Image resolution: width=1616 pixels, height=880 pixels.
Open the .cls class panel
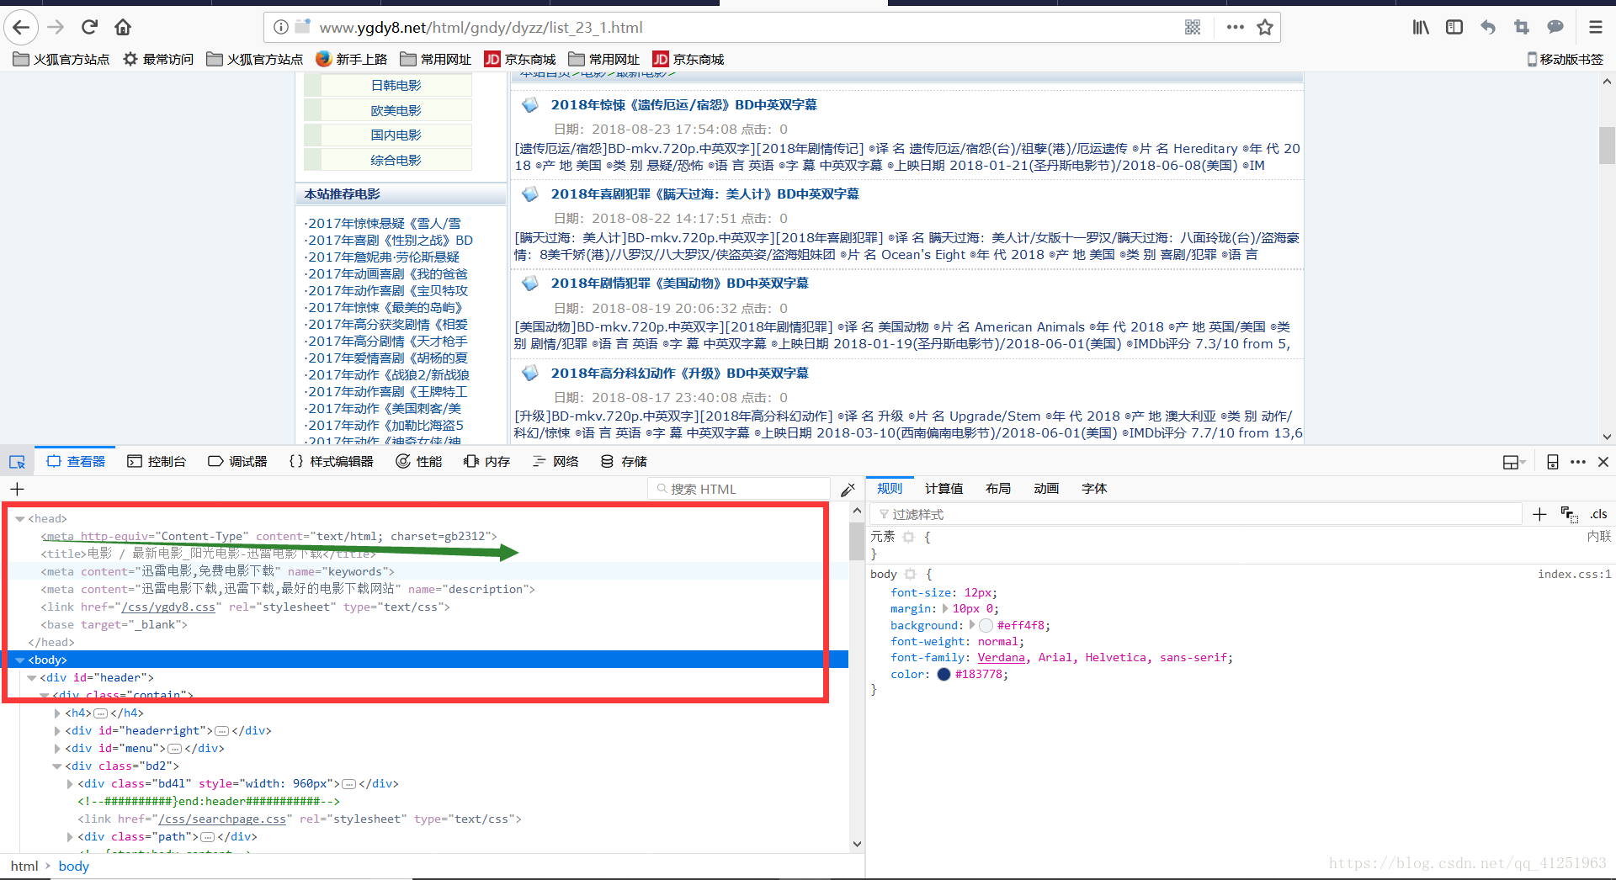[1598, 514]
